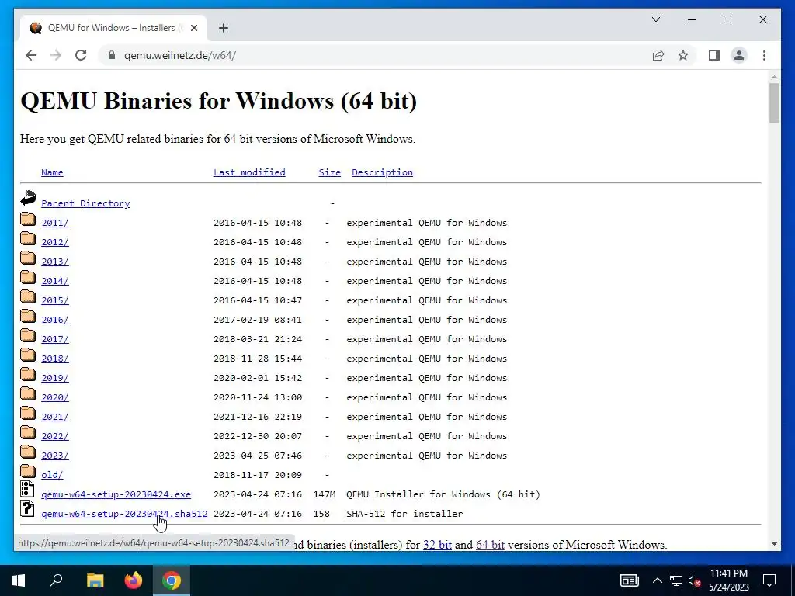Download qemu-w64-setup-20230424.exe

point(116,494)
